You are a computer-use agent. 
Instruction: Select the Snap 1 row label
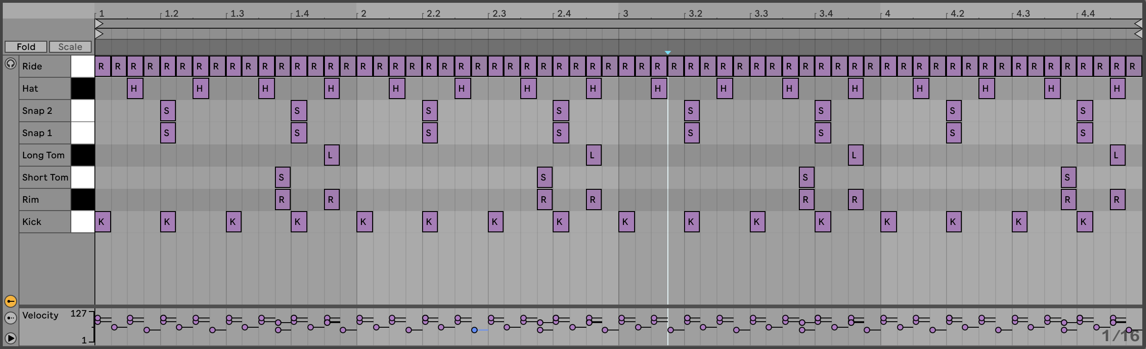[45, 133]
